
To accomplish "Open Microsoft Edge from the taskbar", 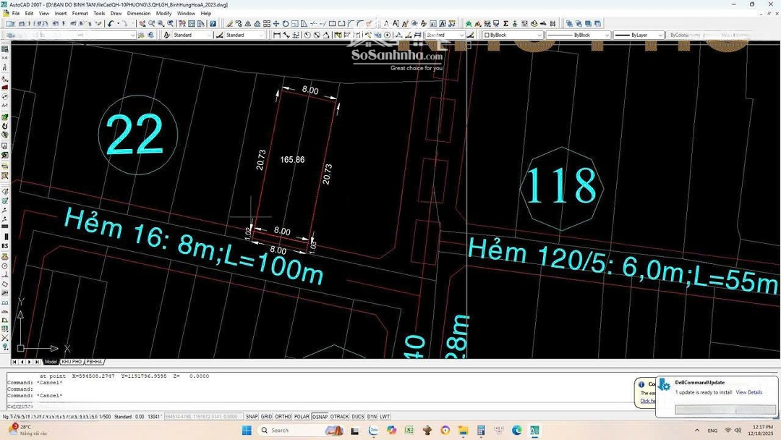I will click(517, 431).
